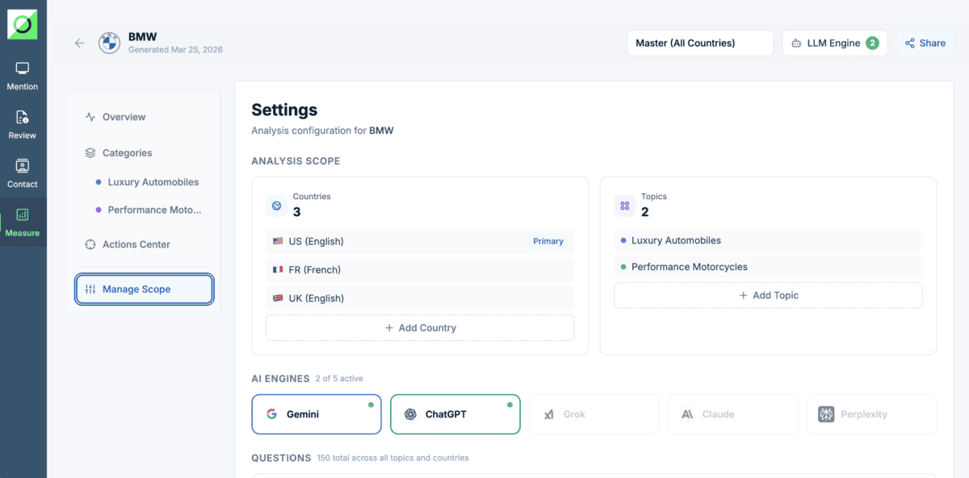The width and height of the screenshot is (969, 478).
Task: Toggle the ChatGPT AI engine
Action: tap(455, 414)
